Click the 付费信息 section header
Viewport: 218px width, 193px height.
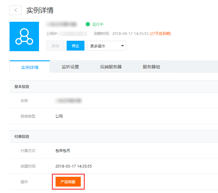(22, 136)
